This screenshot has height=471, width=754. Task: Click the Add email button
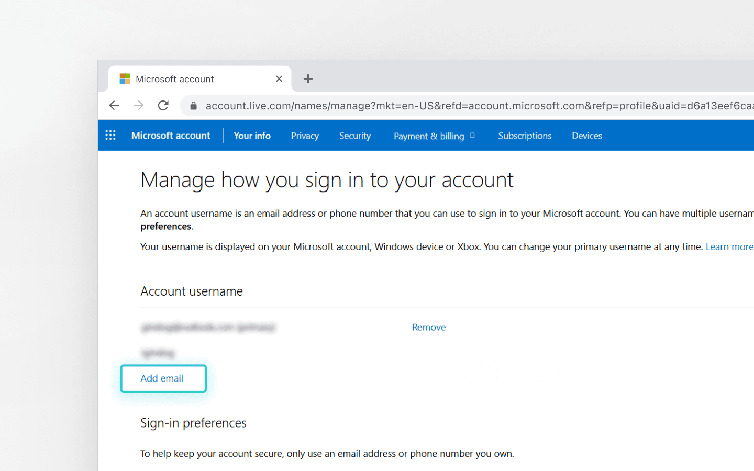tap(163, 378)
